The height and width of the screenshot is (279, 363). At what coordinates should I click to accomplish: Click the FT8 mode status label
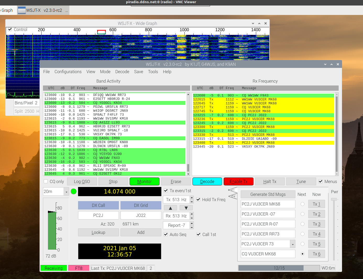[x=79, y=268]
